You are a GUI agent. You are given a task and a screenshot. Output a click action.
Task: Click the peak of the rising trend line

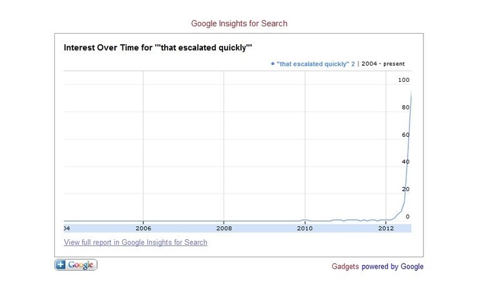point(411,92)
